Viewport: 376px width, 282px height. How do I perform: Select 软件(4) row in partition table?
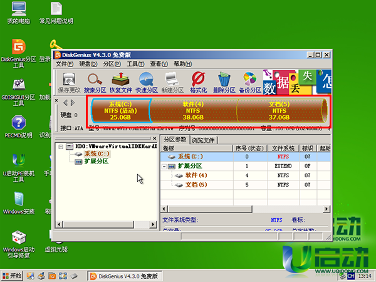245,175
